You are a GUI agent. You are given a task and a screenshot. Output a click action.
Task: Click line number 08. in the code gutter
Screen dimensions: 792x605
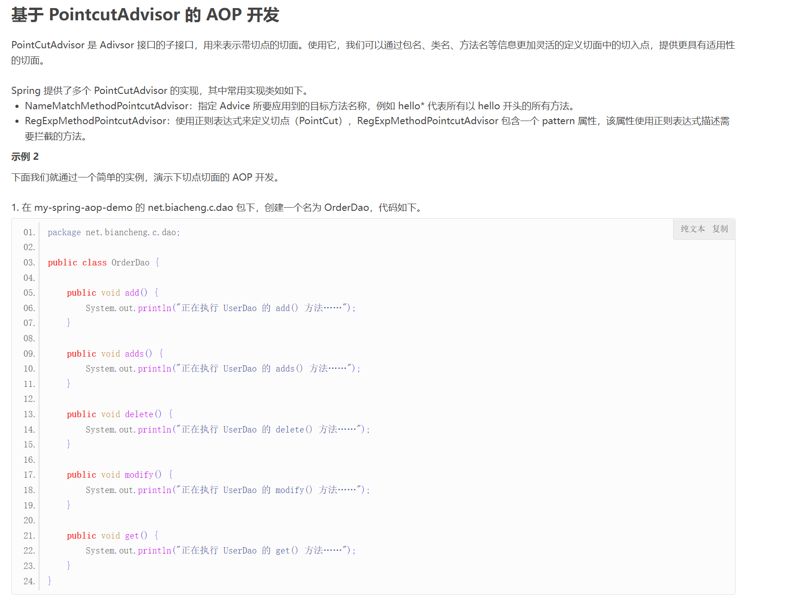pyautogui.click(x=29, y=339)
